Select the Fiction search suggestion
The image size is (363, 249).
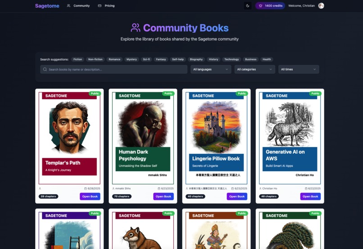(x=77, y=59)
